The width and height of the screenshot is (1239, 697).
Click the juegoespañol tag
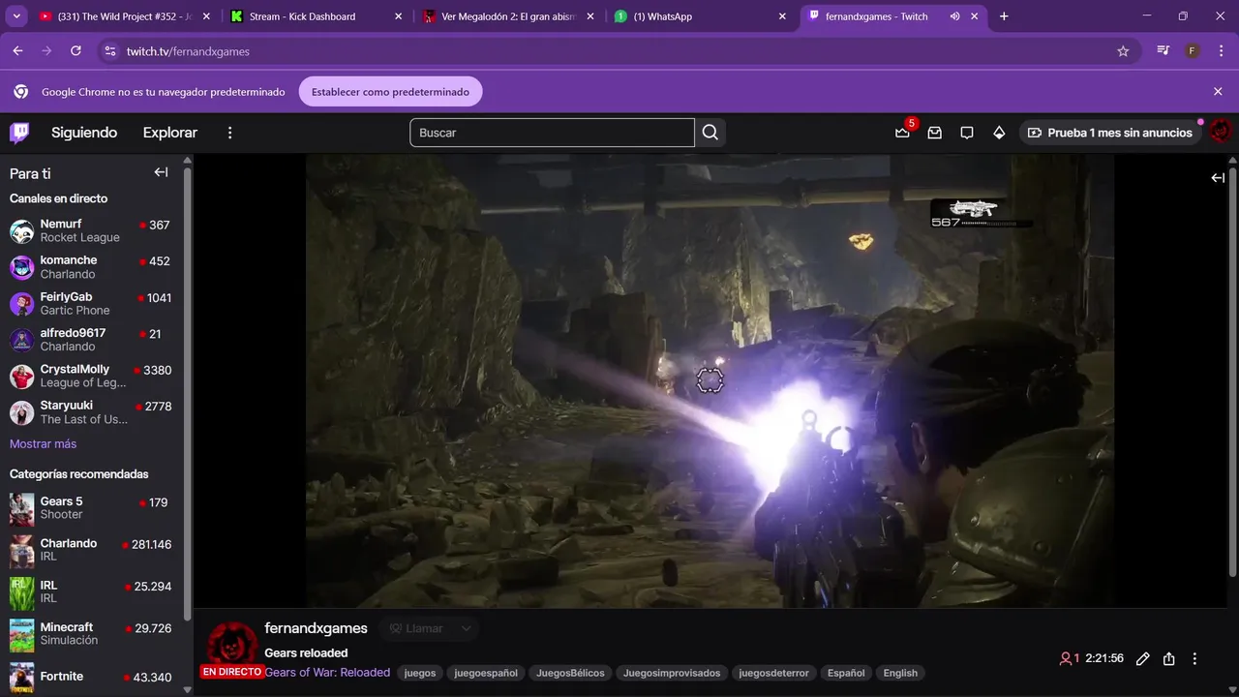[486, 673]
